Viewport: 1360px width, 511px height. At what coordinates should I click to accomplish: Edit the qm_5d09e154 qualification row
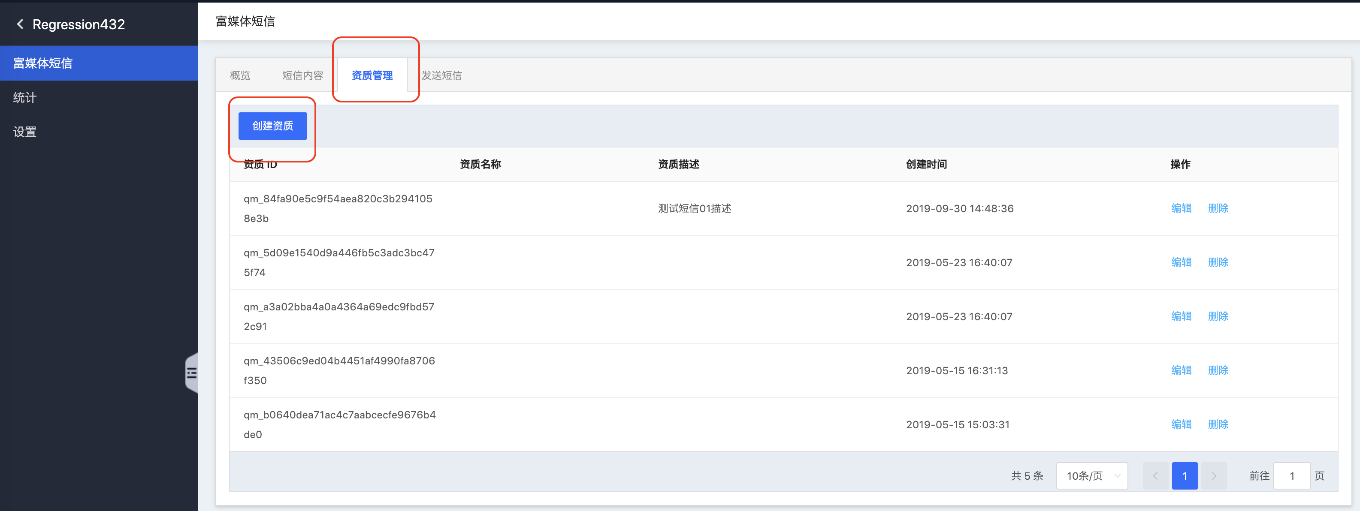click(1181, 262)
